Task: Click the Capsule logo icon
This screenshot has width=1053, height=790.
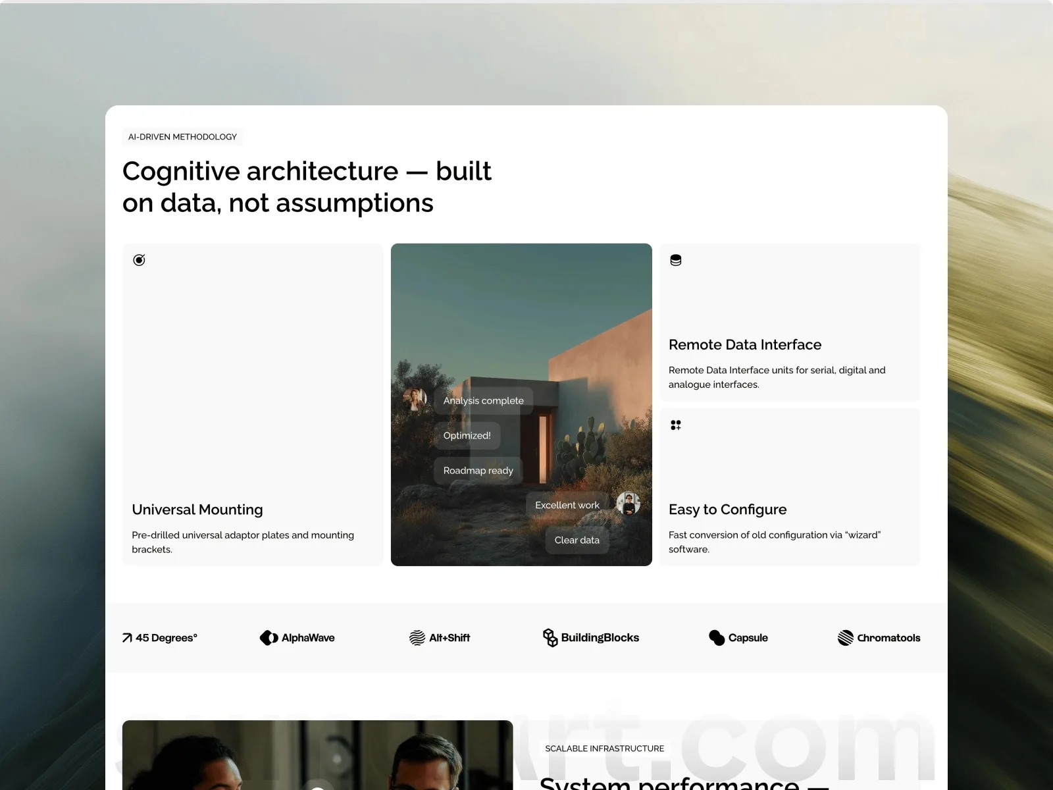Action: click(x=717, y=638)
